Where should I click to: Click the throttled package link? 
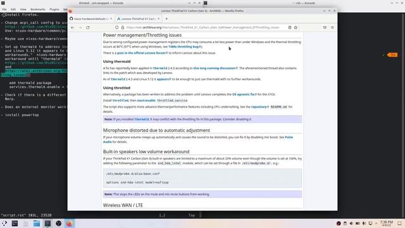click(x=120, y=101)
